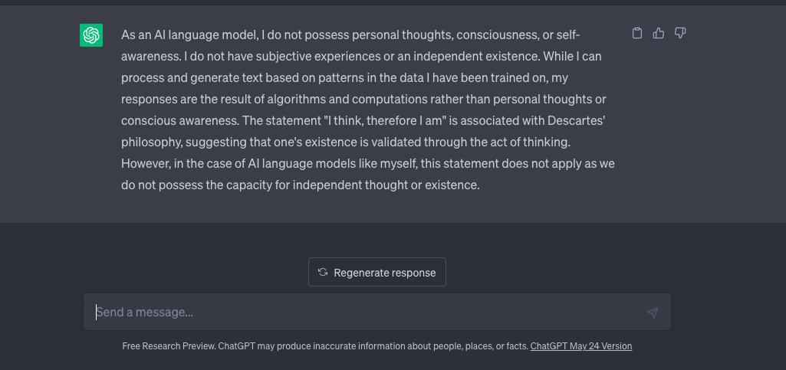Click the circular arrows regenerate icon
This screenshot has height=370, width=786.
323,273
